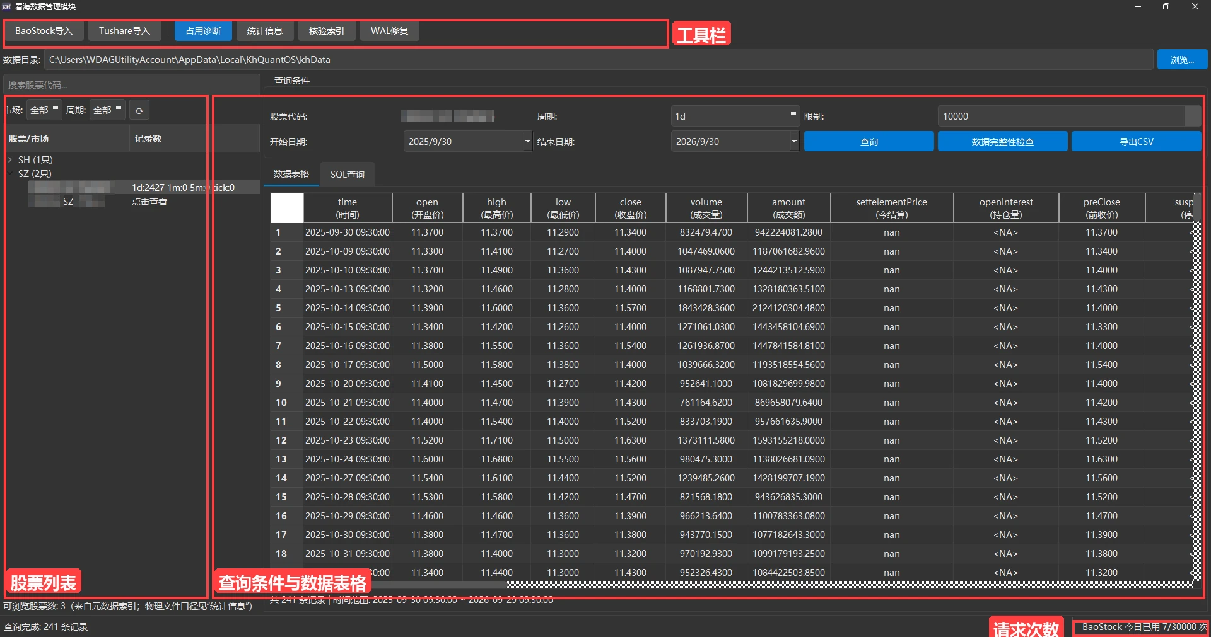Click the amount cell 942224081.2800
Image resolution: width=1211 pixels, height=637 pixels.
(789, 232)
